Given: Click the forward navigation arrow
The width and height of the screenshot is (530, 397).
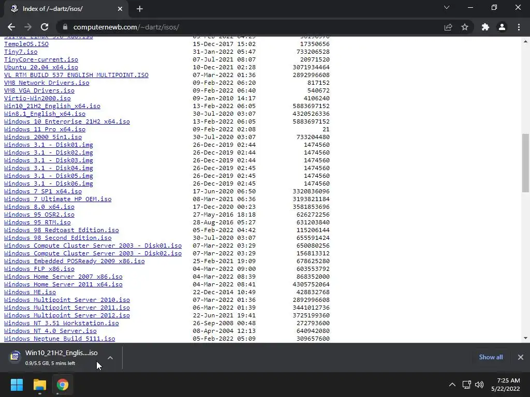Looking at the screenshot, I should [28, 27].
